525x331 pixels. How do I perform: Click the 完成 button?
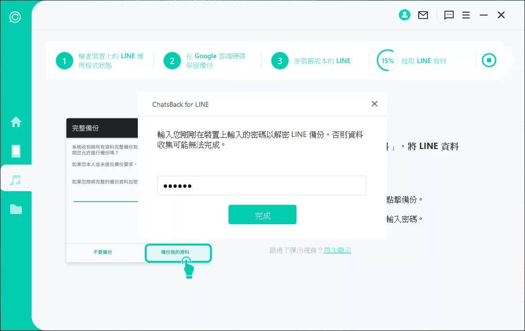[262, 215]
